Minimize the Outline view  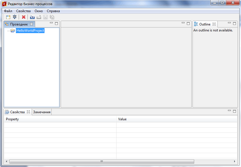[229, 24]
